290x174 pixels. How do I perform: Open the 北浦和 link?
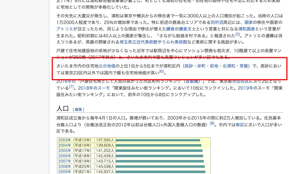tap(229, 66)
